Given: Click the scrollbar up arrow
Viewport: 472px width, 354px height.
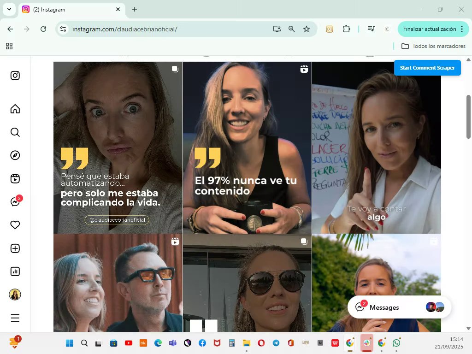Looking at the screenshot, I should tap(468, 59).
